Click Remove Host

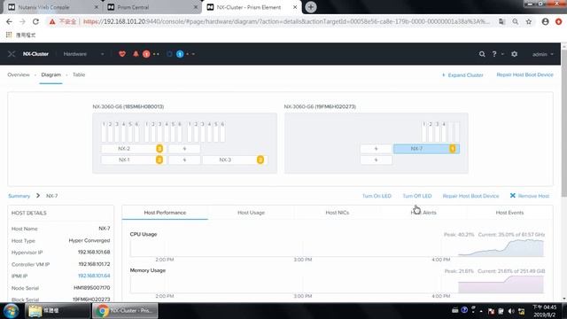point(530,196)
